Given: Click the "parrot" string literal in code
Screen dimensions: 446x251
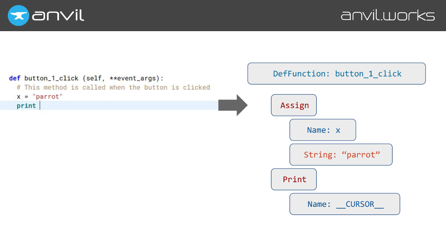Looking at the screenshot, I should coord(49,97).
